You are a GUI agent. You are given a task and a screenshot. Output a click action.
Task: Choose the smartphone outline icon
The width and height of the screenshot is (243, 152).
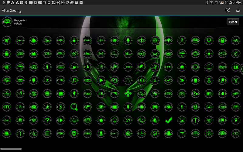209,67
